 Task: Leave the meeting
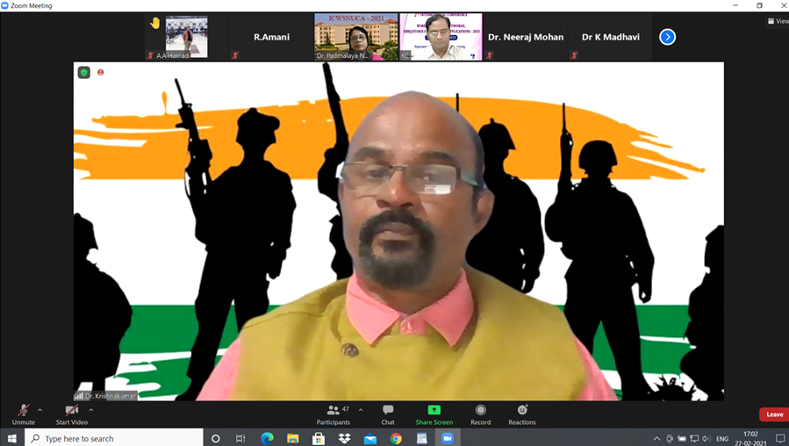[774, 414]
